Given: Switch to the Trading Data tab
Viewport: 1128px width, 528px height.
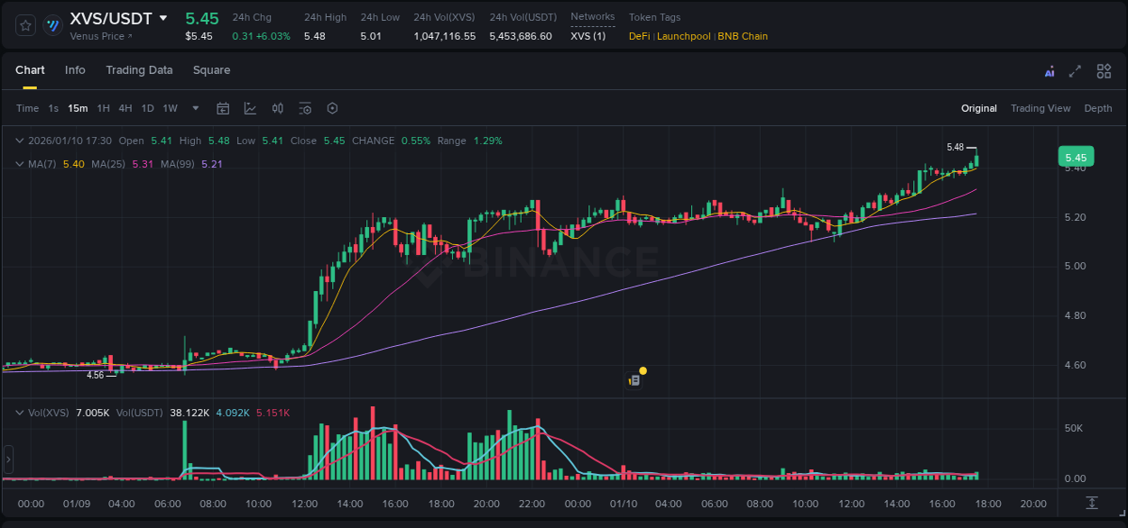Looking at the screenshot, I should pyautogui.click(x=139, y=70).
